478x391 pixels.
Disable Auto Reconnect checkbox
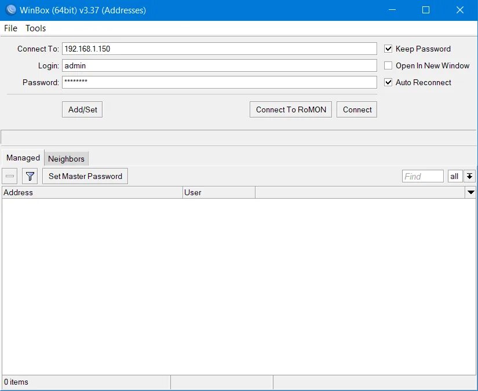pyautogui.click(x=388, y=82)
